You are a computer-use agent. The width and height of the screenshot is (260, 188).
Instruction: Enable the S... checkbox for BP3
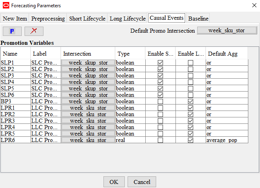[160, 101]
